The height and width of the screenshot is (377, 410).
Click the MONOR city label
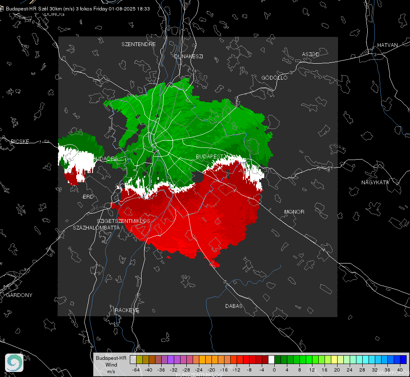point(294,212)
